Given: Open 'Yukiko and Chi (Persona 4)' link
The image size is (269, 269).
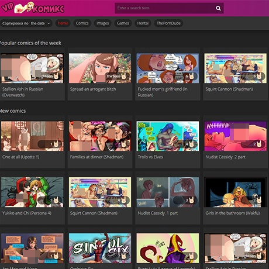Looking at the screenshot, I should [27, 213].
